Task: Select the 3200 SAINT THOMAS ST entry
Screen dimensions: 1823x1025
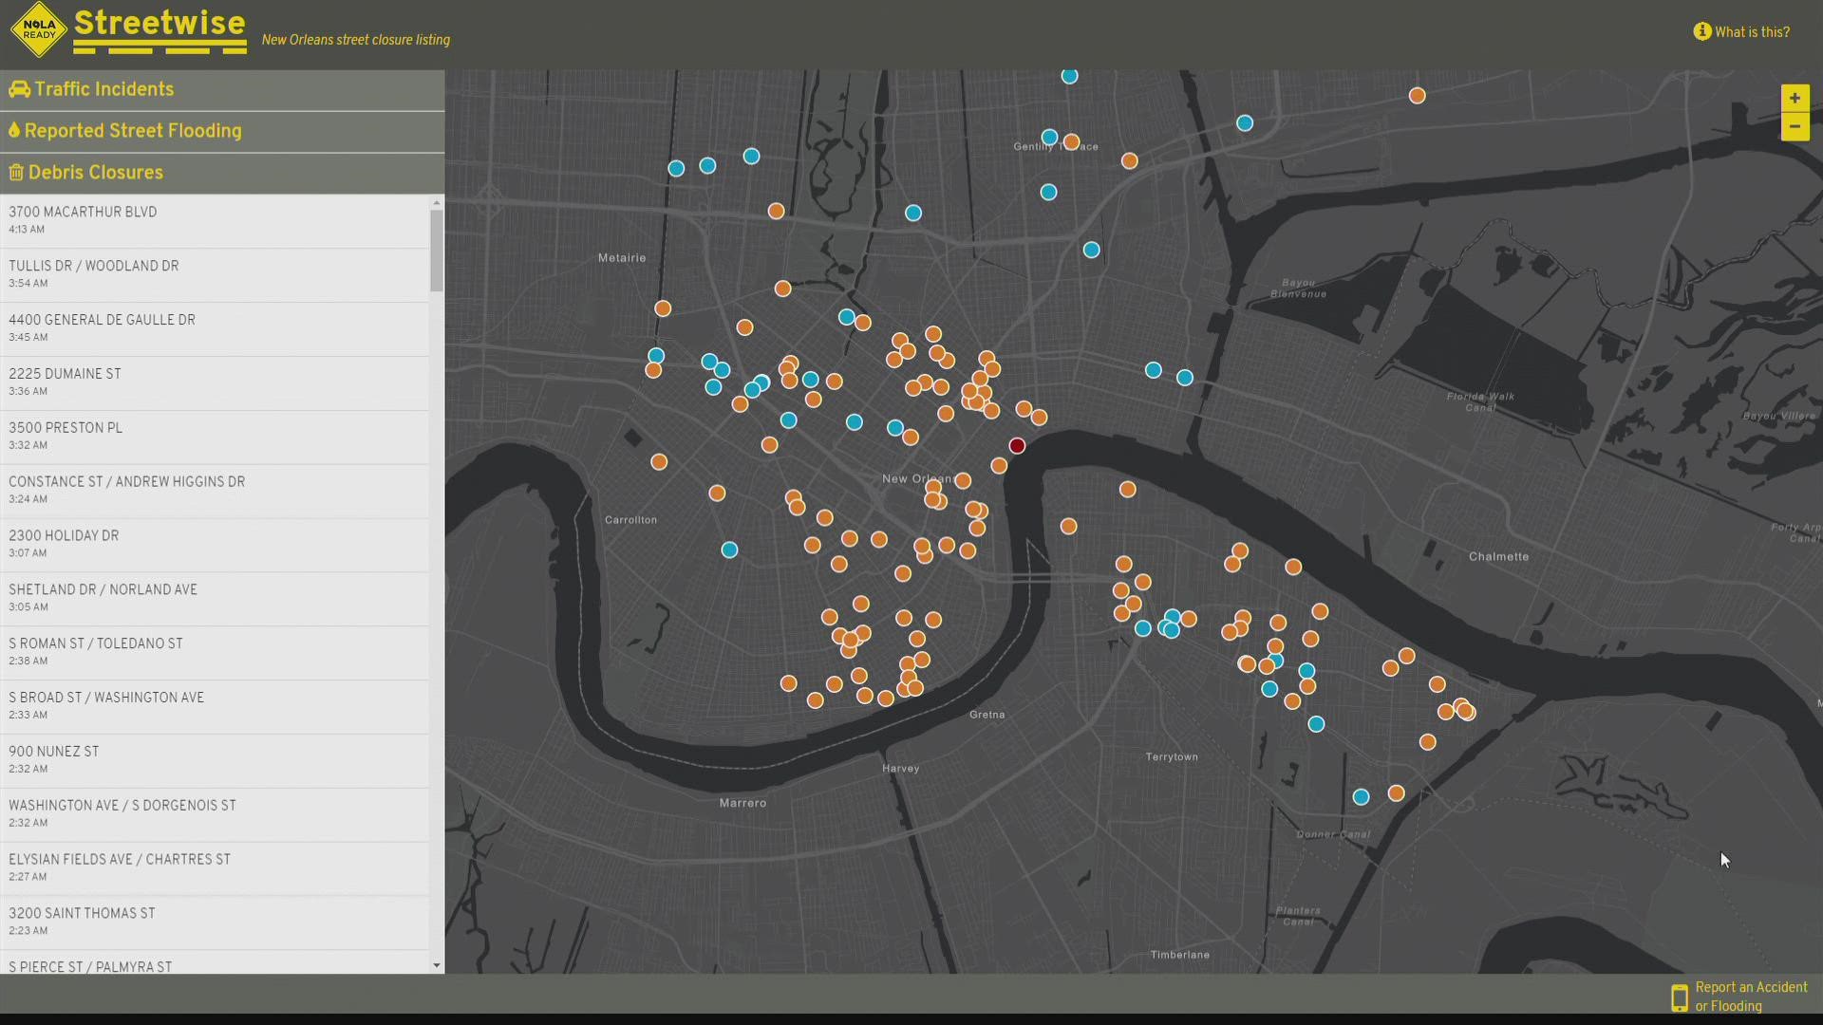Action: (215, 923)
